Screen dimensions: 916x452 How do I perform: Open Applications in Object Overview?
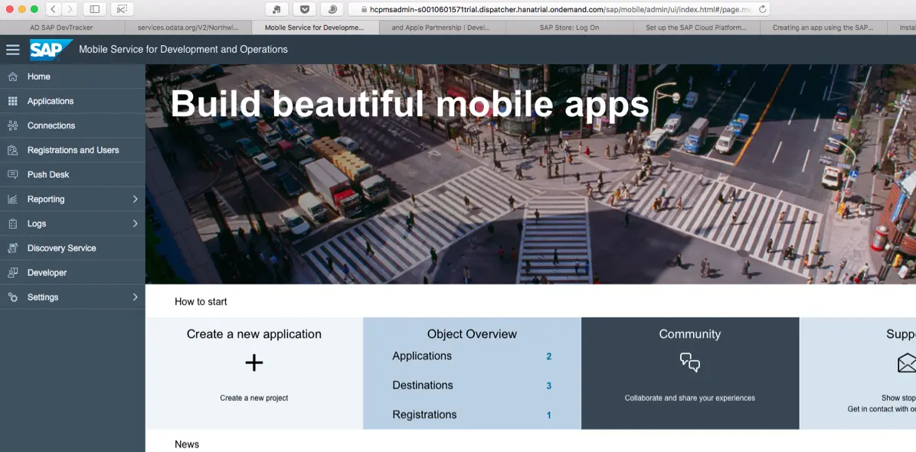coord(422,356)
